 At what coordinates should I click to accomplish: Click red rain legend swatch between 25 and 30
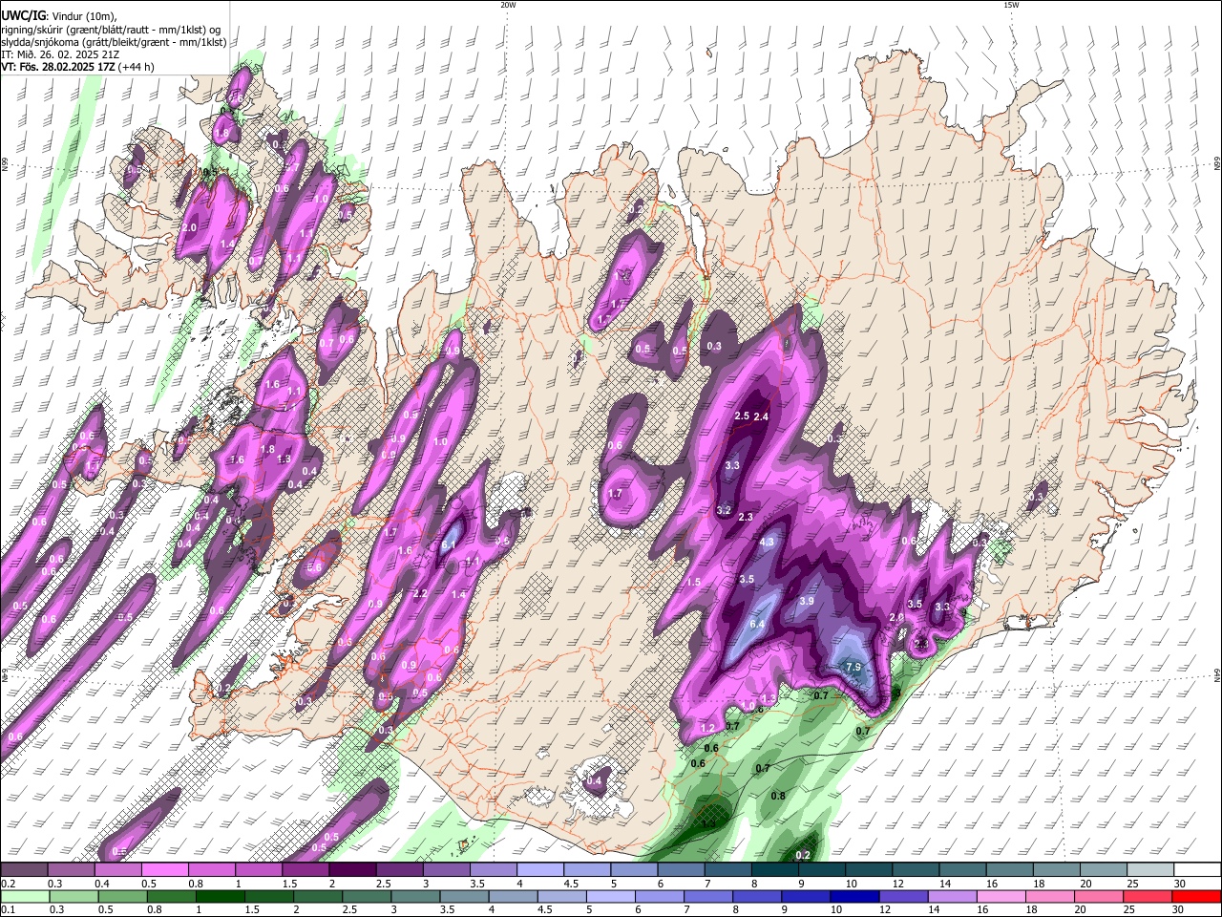coord(1147,896)
